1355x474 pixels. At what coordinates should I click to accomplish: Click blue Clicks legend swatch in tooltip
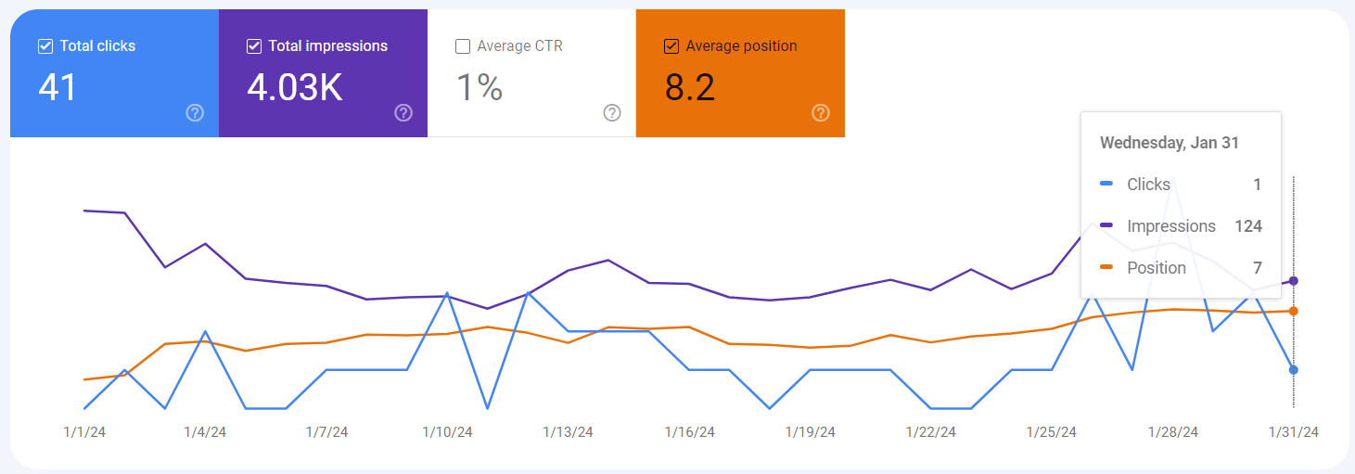coord(1106,185)
